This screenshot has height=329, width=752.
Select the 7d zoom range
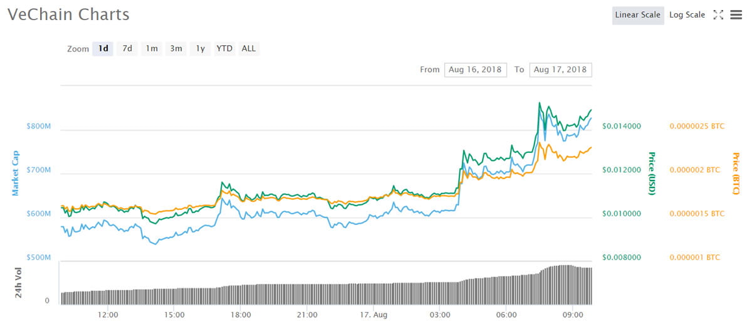coord(127,48)
